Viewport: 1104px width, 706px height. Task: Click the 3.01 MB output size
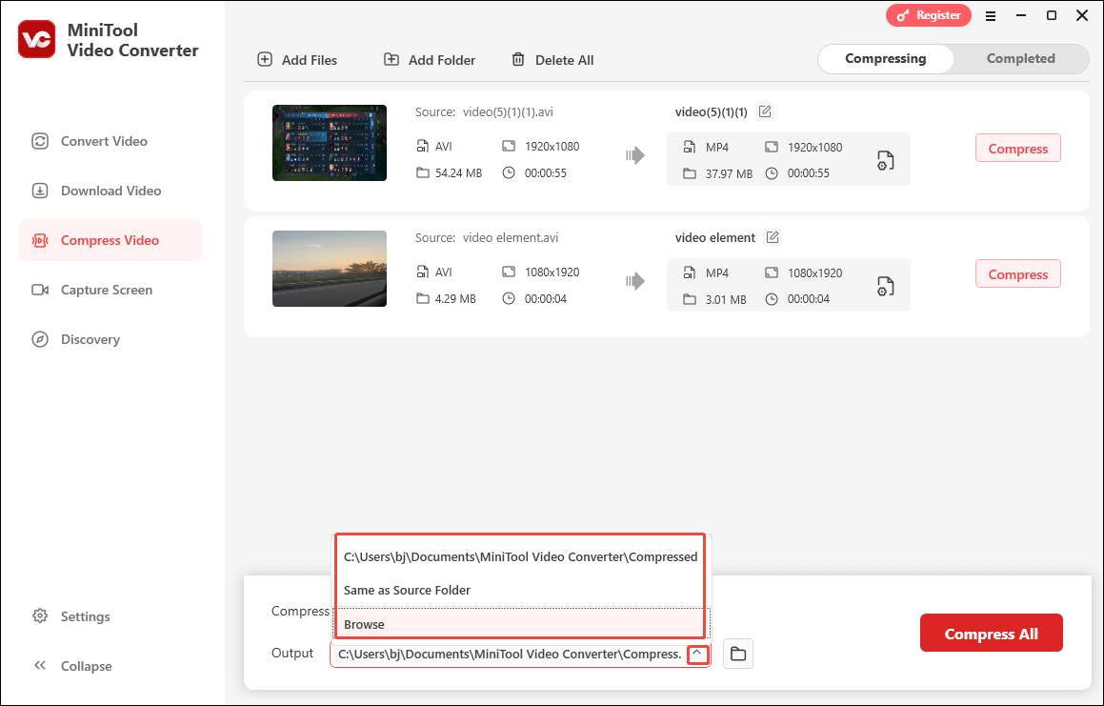tap(725, 299)
